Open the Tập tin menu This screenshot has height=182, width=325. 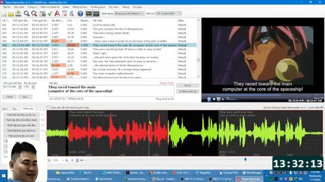coord(7,7)
